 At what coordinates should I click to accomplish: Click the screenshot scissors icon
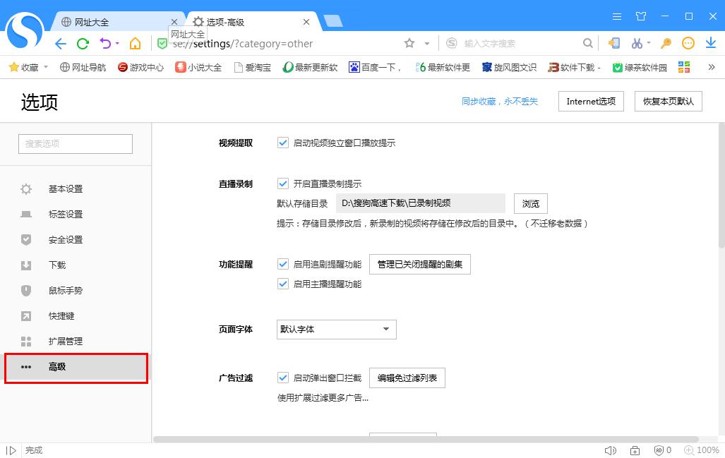click(x=636, y=43)
